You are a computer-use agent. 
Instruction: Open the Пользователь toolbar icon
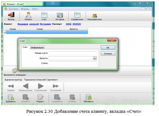[x=94, y=16]
